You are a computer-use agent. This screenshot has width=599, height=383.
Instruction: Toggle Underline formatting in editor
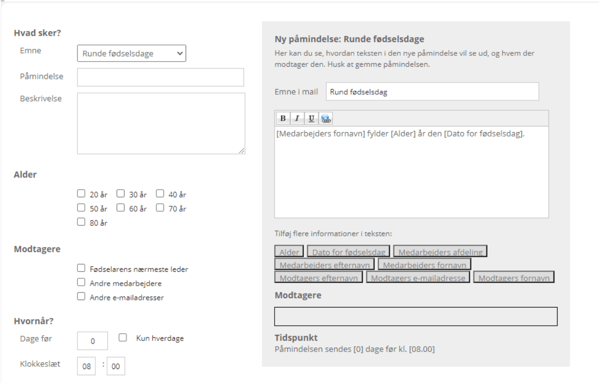click(x=311, y=119)
